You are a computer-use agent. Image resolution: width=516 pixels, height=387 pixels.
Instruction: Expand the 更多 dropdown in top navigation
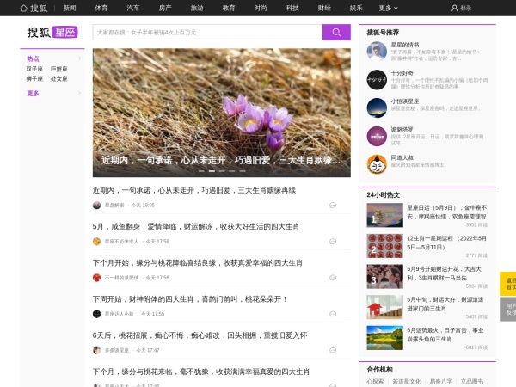coord(389,8)
